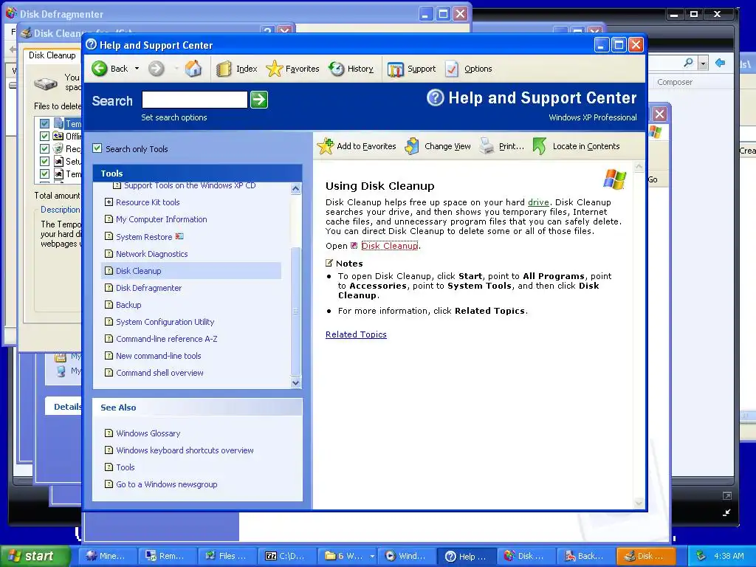The height and width of the screenshot is (567, 756).
Task: Open Command-line reference A-Z topic
Action: (x=166, y=339)
